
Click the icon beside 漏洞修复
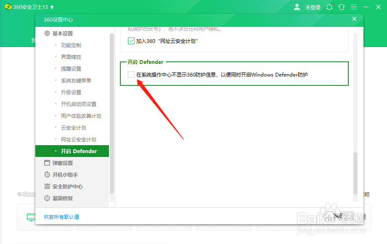click(x=47, y=198)
